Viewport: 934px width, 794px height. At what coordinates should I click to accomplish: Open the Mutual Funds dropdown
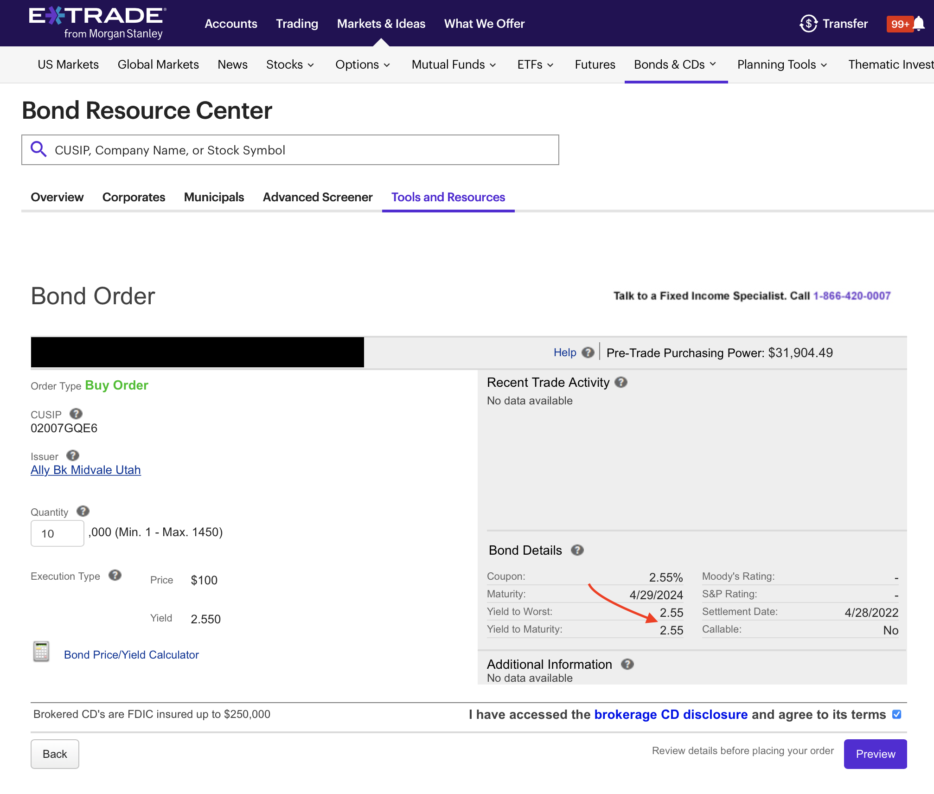click(454, 64)
